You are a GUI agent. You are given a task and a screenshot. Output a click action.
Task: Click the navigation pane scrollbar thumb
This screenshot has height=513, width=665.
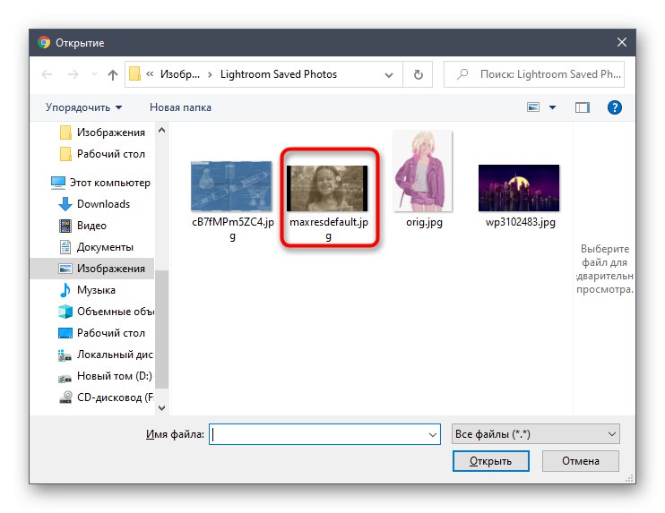[x=161, y=329]
